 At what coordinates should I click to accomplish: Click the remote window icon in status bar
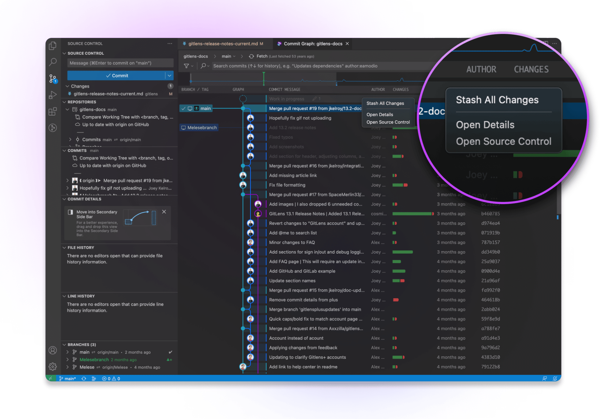pyautogui.click(x=50, y=379)
